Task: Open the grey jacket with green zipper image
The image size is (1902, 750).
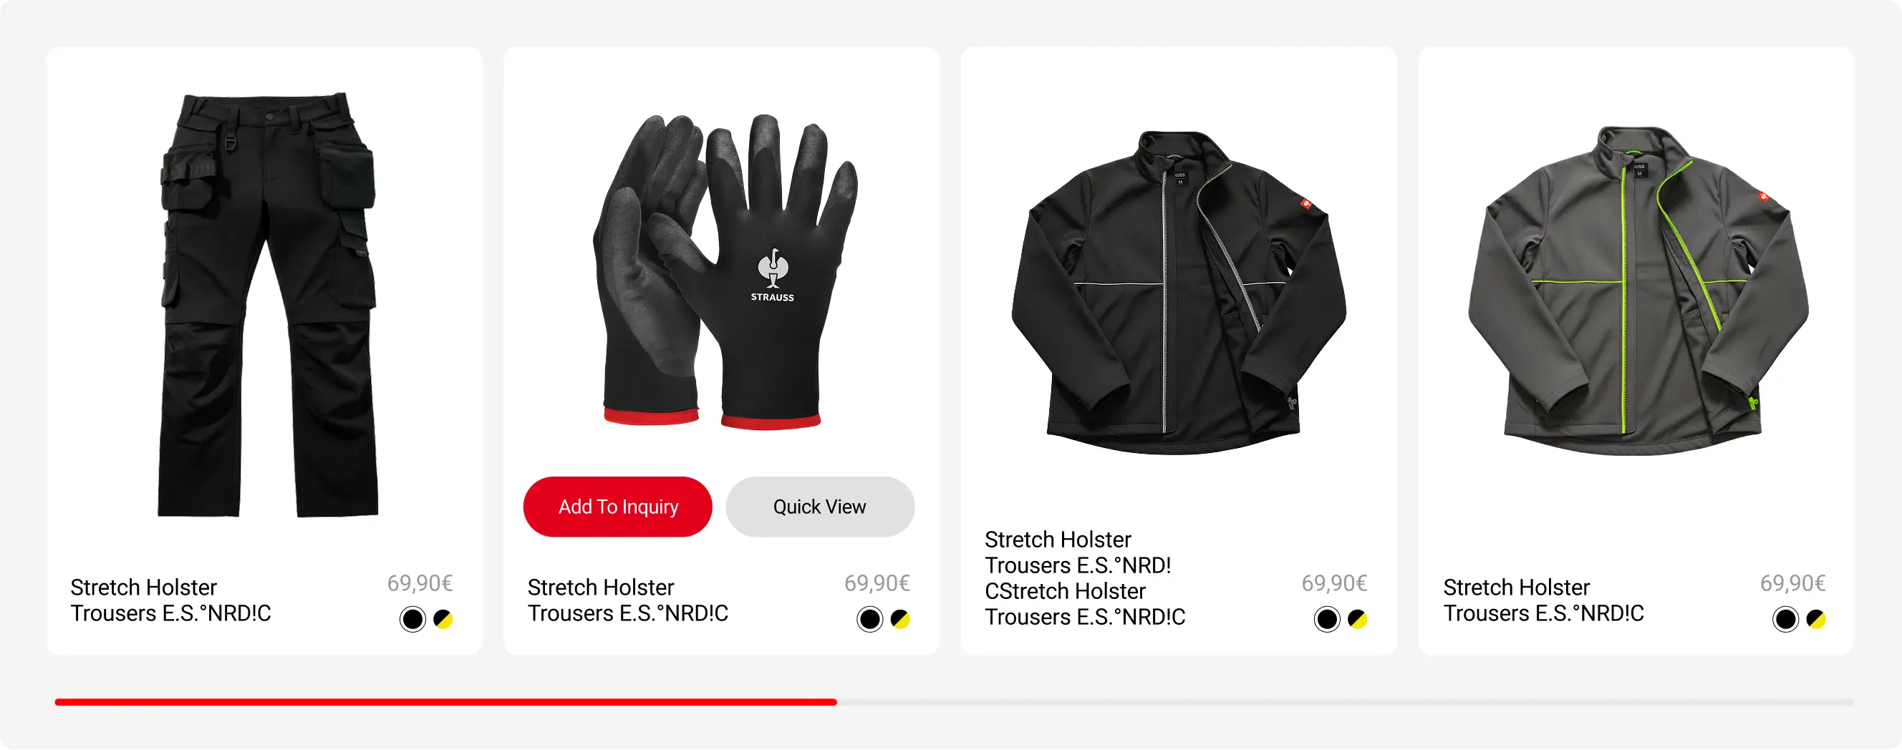Action: click(x=1638, y=291)
